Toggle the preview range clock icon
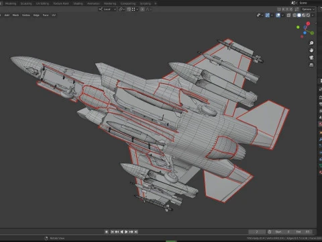 [270, 232]
